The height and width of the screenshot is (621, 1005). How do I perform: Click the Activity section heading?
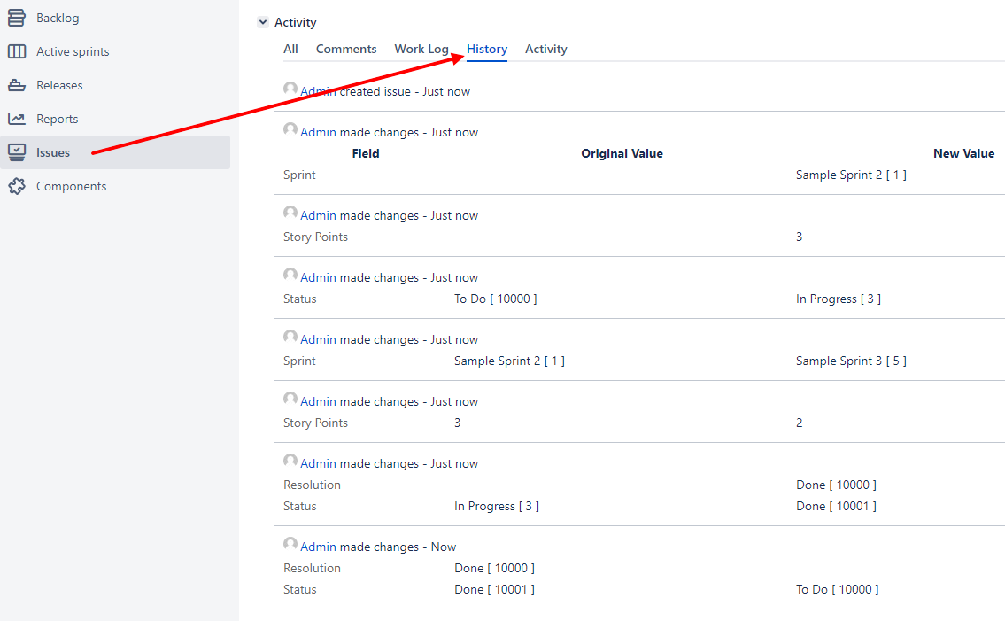295,22
